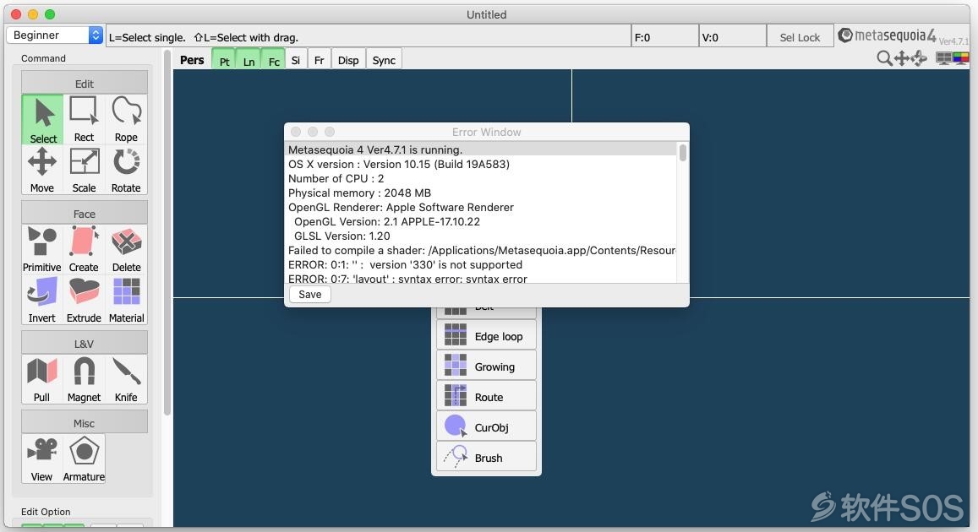
Task: Collapse the L&V command section
Action: 85,343
